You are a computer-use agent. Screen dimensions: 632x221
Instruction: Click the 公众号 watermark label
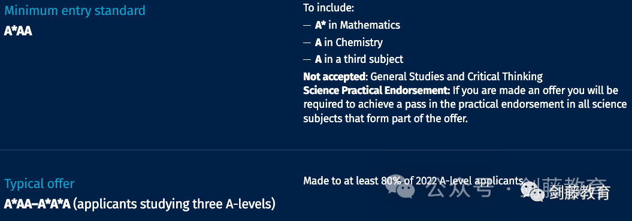pos(460,188)
